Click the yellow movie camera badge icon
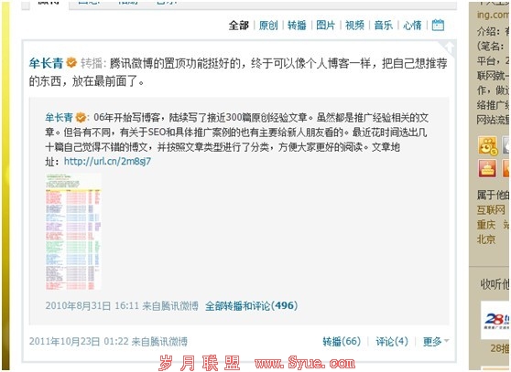511x372 pixels. click(x=487, y=145)
